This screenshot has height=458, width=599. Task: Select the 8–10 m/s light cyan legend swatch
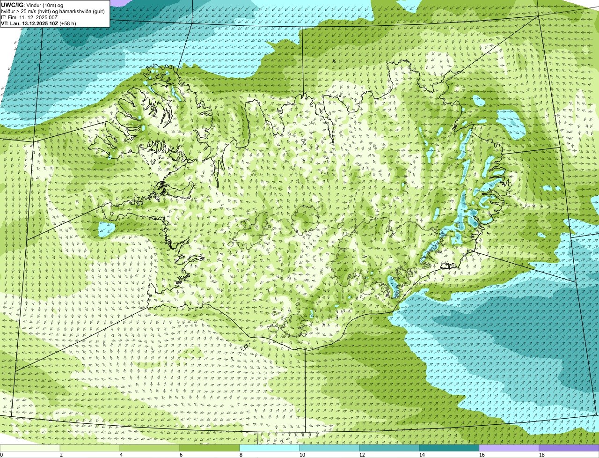point(270,448)
